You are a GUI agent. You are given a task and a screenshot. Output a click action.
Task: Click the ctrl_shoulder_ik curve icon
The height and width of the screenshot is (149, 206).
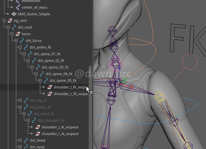(34, 120)
